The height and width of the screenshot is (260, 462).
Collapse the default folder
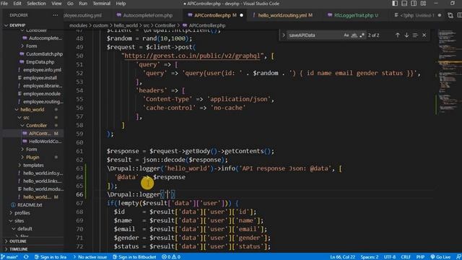[25, 228]
